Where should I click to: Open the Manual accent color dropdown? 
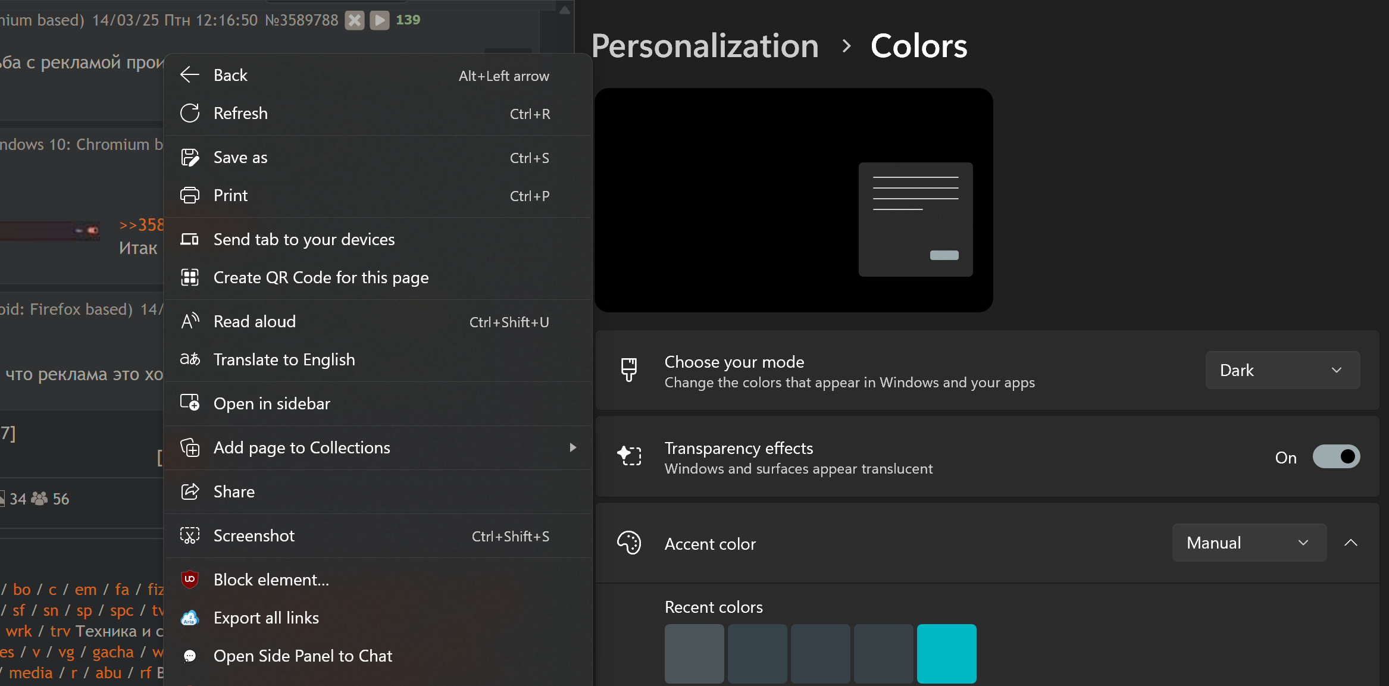click(x=1249, y=543)
